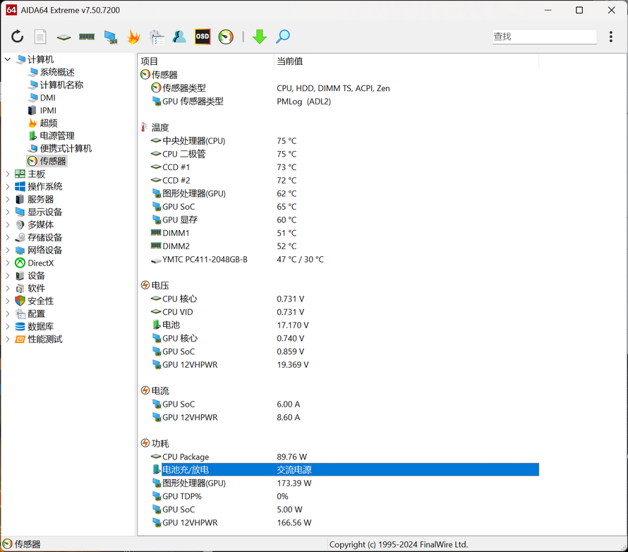Click the 当前值 column header
The image size is (628, 552).
pyautogui.click(x=289, y=61)
